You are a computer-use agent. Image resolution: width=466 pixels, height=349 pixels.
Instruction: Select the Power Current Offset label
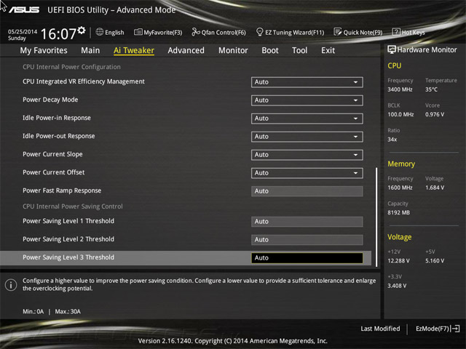coord(53,172)
